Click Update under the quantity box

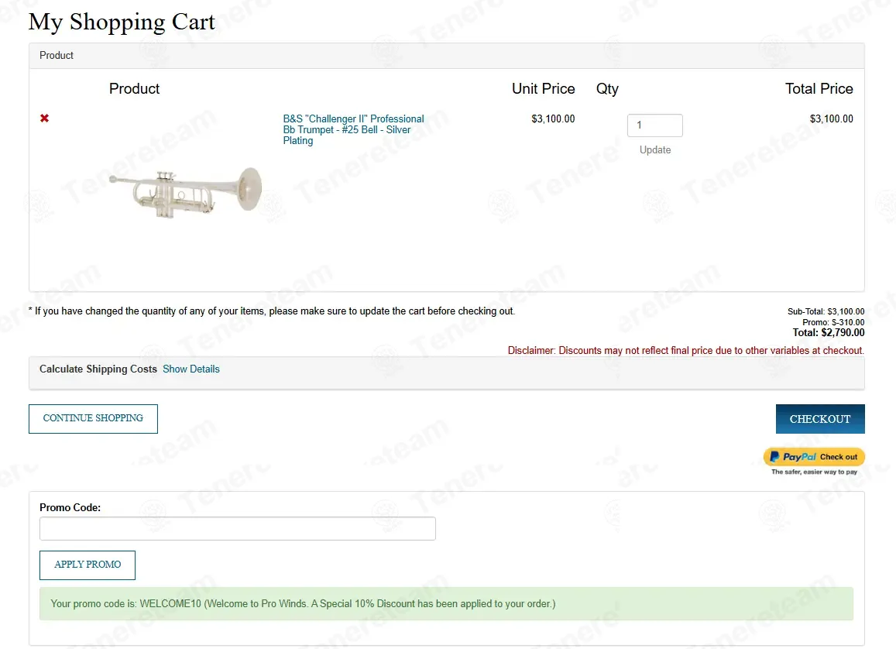pyautogui.click(x=655, y=149)
